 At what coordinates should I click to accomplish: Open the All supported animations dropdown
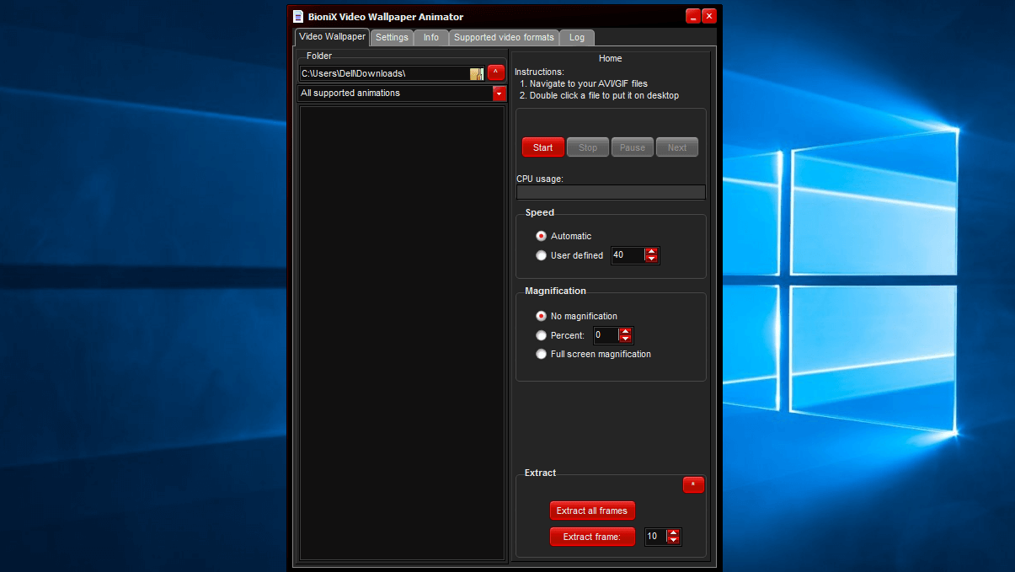tap(499, 94)
